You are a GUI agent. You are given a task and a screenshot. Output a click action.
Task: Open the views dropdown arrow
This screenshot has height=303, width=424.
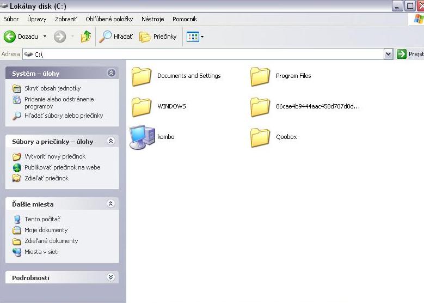click(x=202, y=37)
